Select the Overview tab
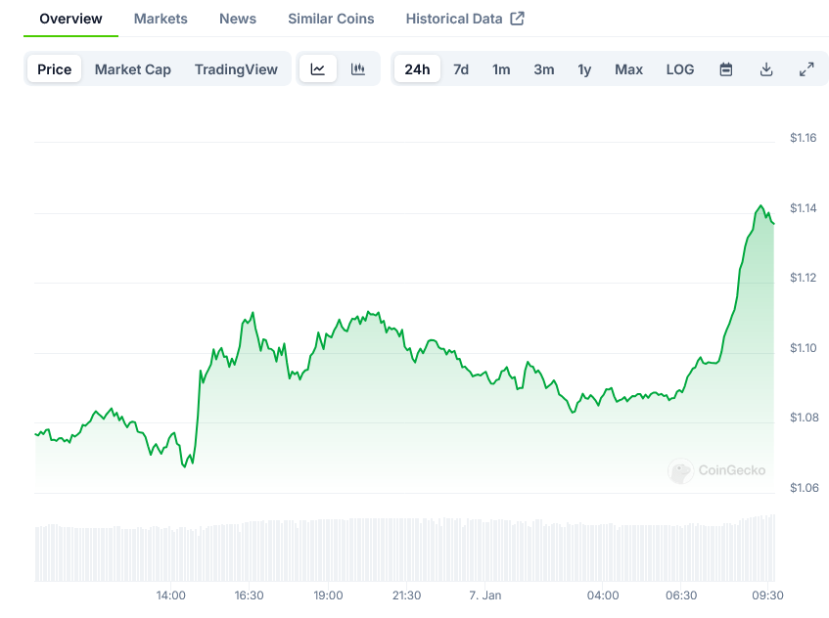Viewport: 829px width, 618px height. tap(70, 19)
